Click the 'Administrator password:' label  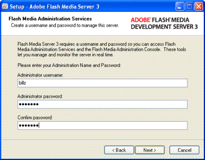tap(40, 96)
